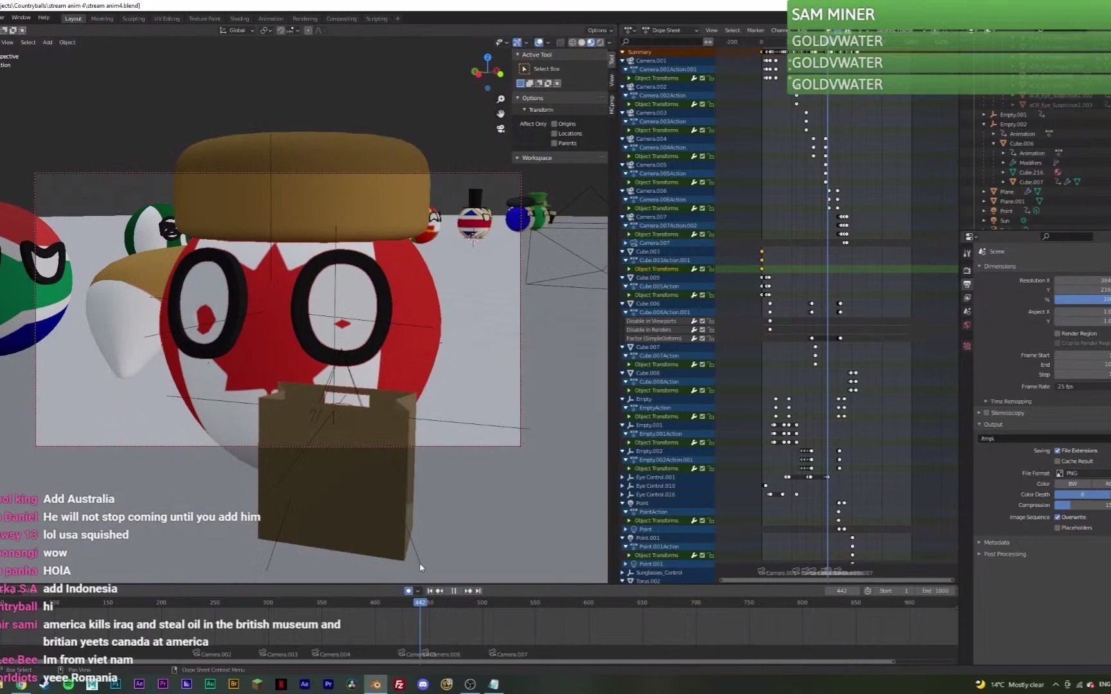Viewport: 1111px width, 694px height.
Task: Expand the Post Processing panel
Action: tap(979, 554)
